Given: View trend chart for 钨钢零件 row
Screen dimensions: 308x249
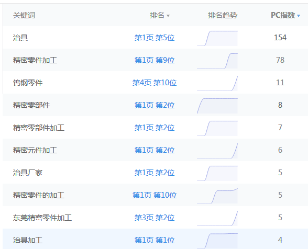Looking at the screenshot, I should [x=217, y=83].
